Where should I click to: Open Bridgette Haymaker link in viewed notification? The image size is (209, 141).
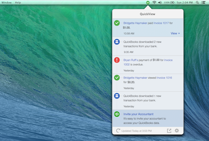tap(135, 78)
